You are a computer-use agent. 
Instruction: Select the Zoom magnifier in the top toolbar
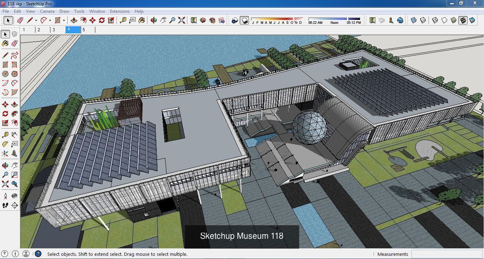(x=172, y=20)
